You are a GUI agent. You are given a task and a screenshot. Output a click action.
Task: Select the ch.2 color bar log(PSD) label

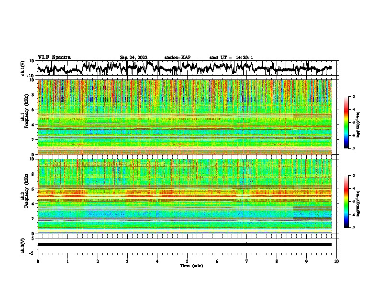coord(358,203)
